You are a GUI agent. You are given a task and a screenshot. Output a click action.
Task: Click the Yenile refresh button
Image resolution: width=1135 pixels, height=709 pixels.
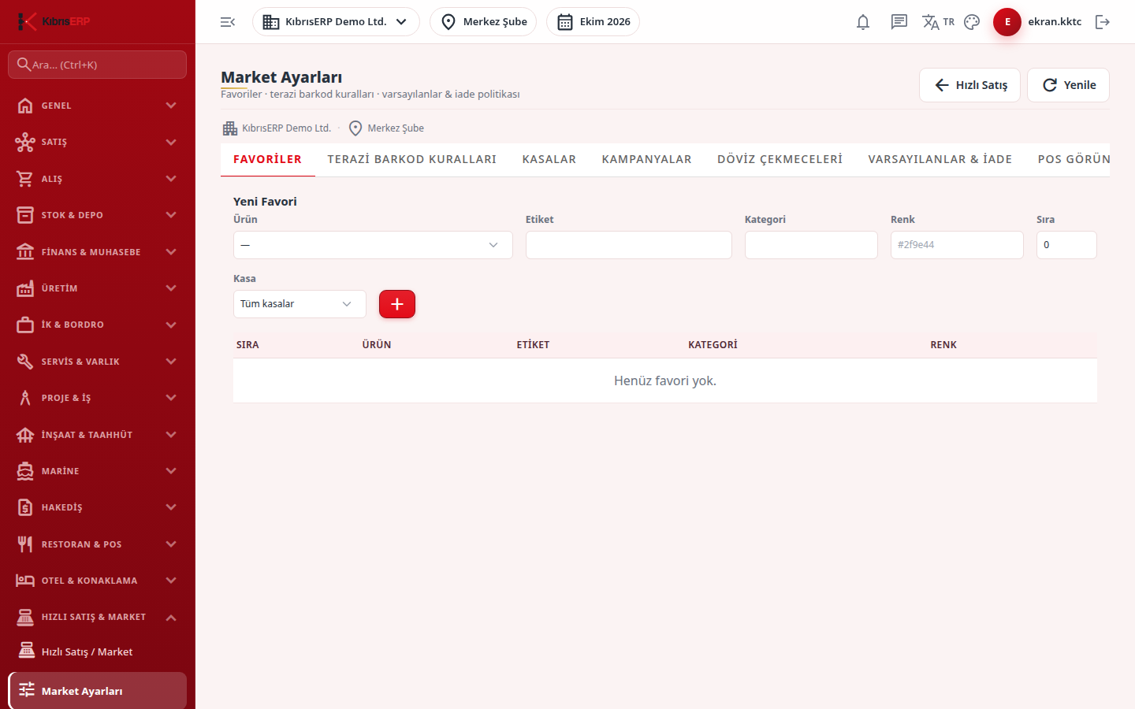(1069, 85)
